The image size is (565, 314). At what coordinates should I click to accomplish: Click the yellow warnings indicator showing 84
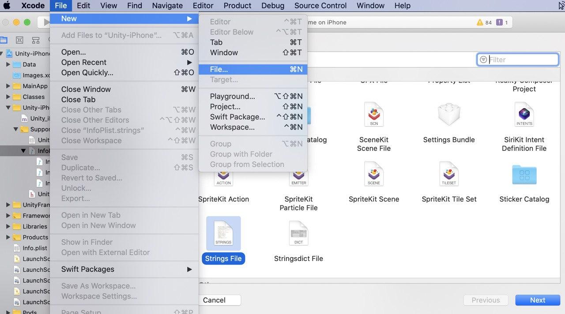tap(484, 22)
